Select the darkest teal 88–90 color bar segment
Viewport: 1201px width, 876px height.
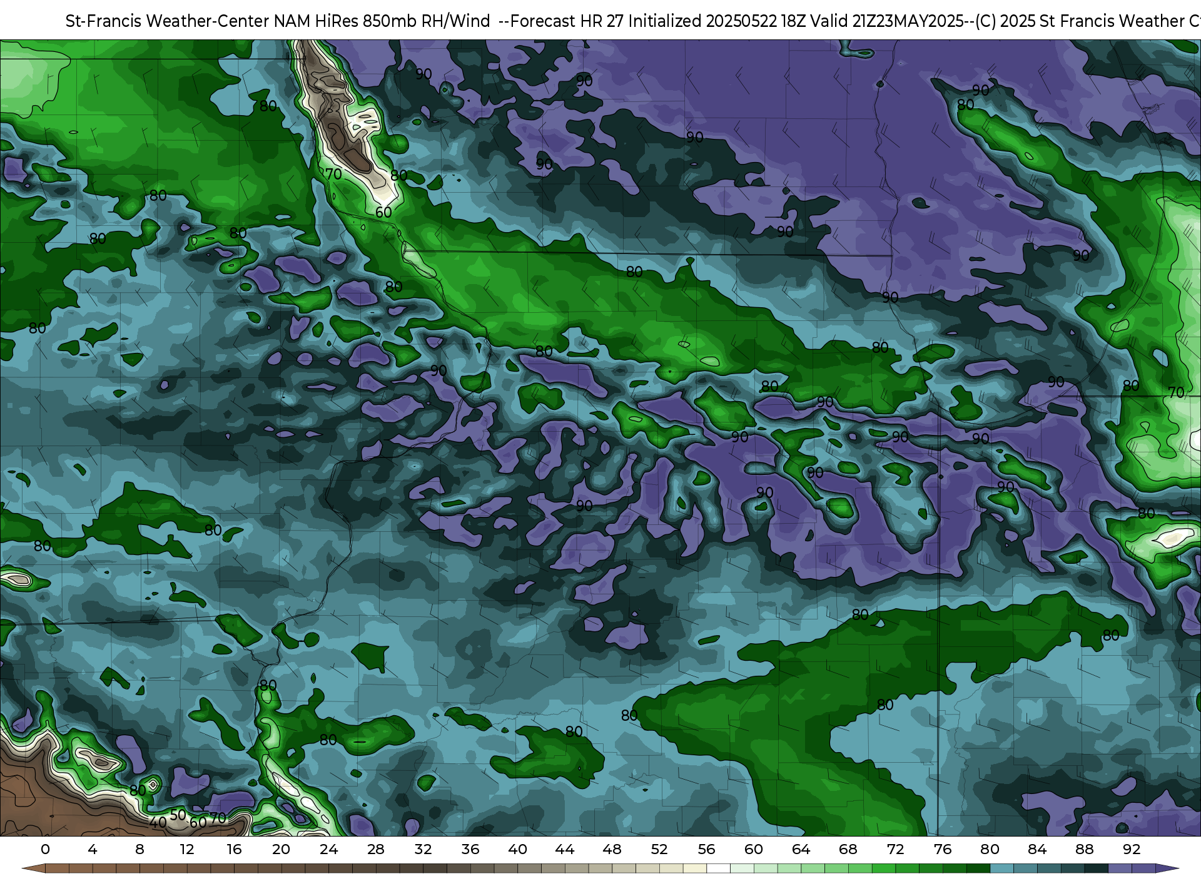[x=1096, y=868]
